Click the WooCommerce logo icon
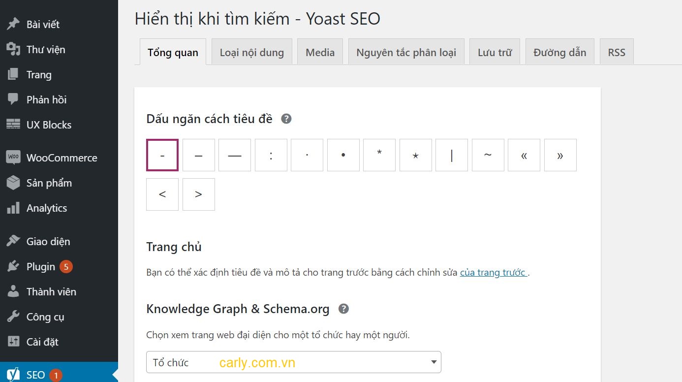682x382 pixels. tap(13, 158)
